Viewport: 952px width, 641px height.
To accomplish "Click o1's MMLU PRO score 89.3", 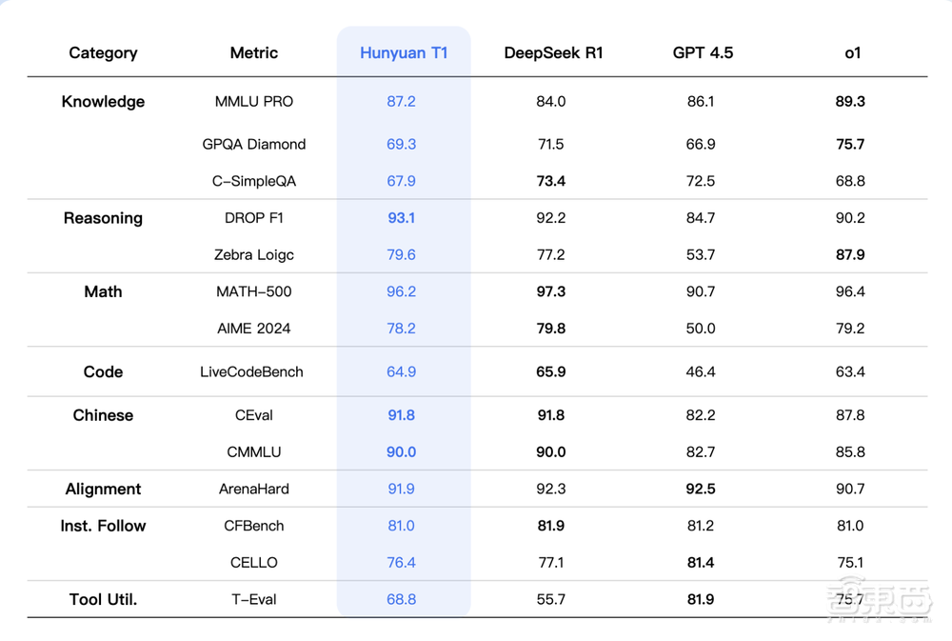I will pos(850,102).
